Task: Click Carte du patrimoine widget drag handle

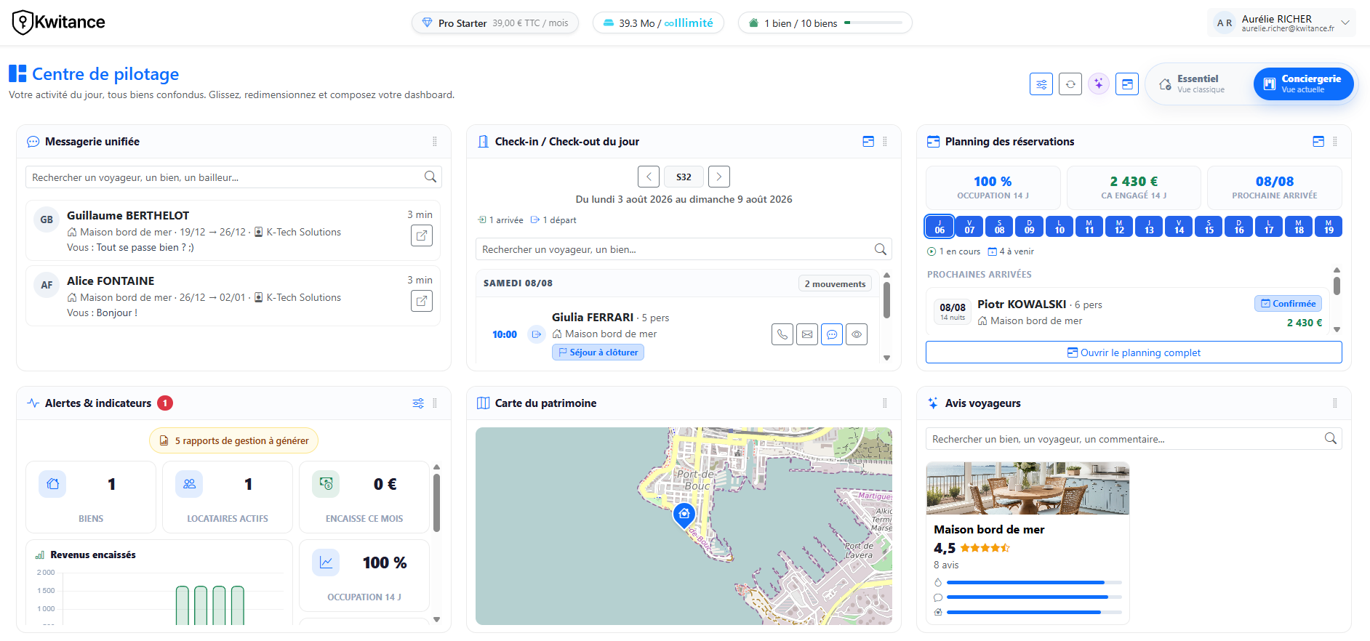Action: tap(885, 403)
